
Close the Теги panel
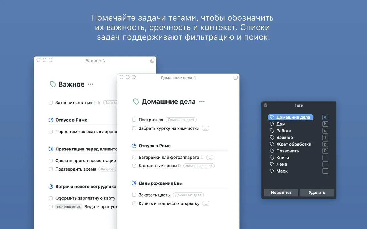[x=265, y=105]
